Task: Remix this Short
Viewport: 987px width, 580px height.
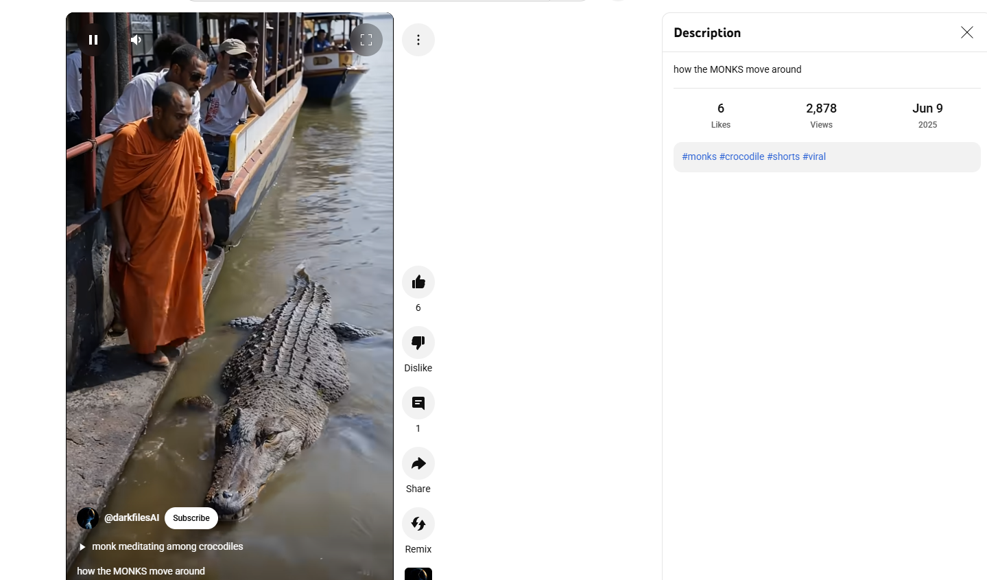Action: 418,524
